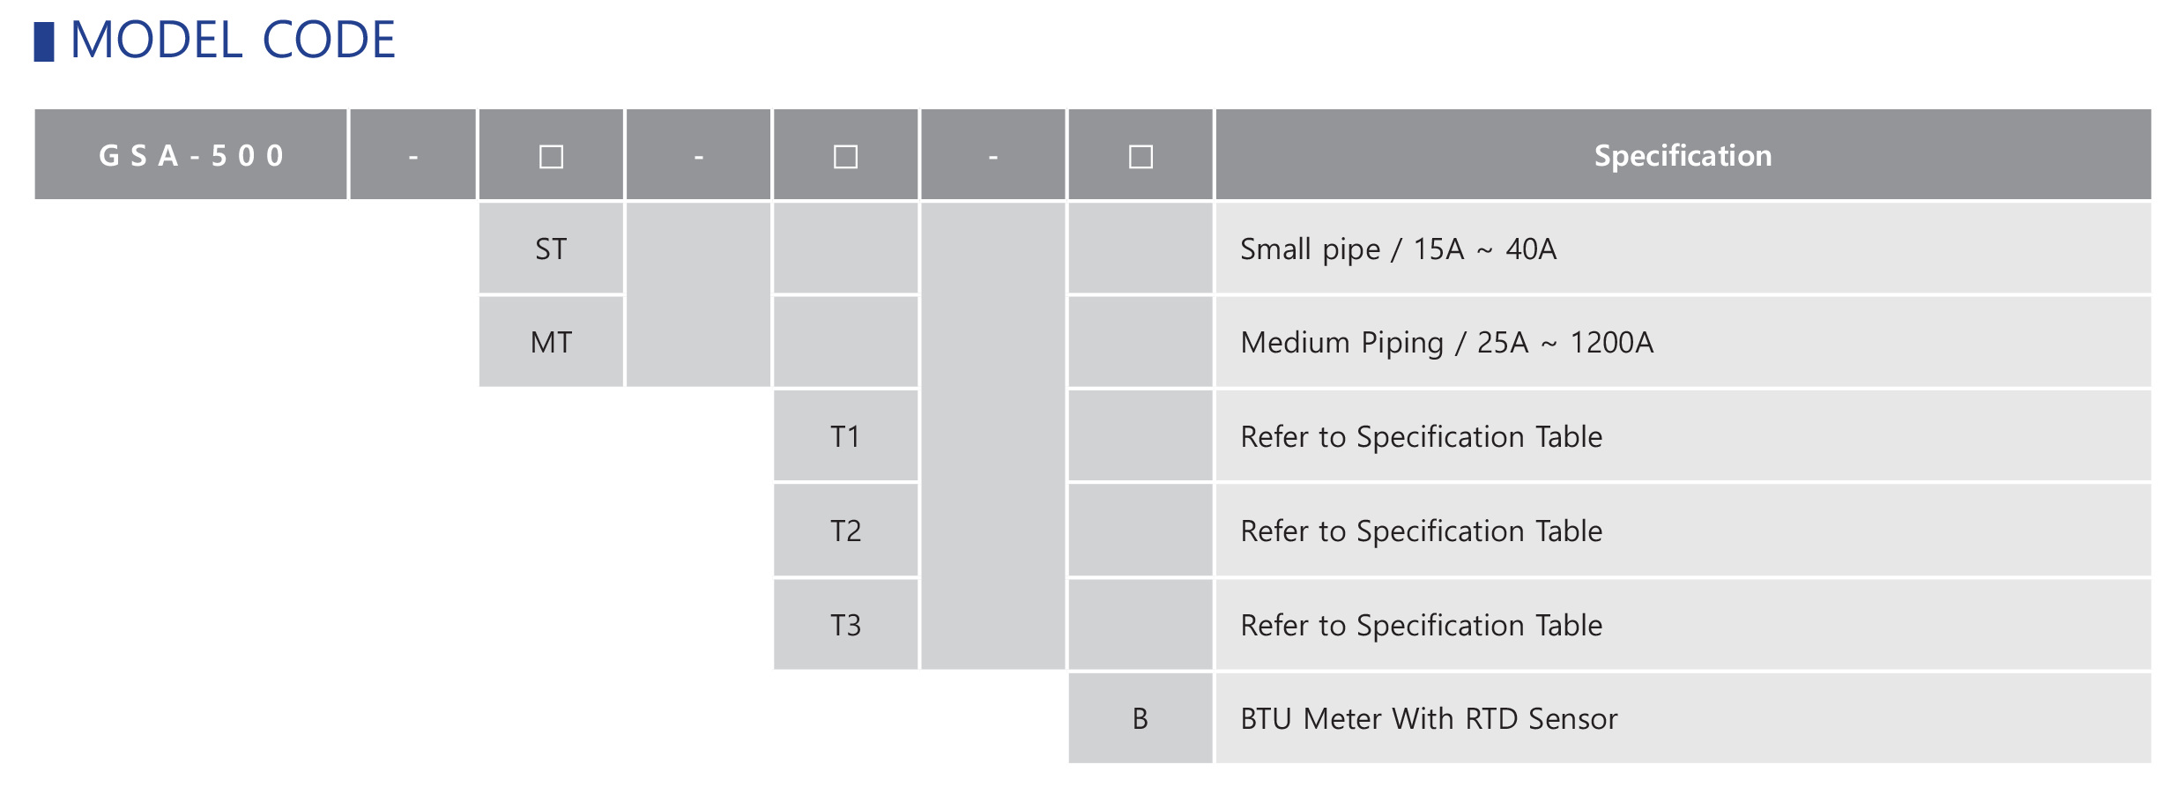Click the Specification column header
The image size is (2177, 787).
coord(1683,156)
